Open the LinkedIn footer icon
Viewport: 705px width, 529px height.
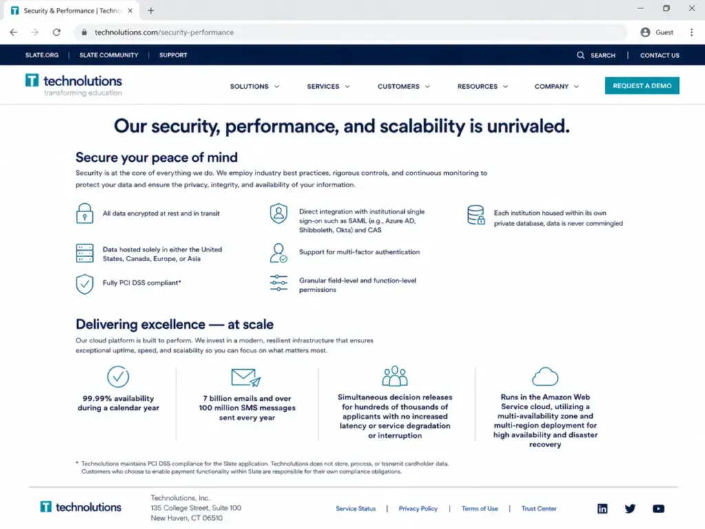point(602,508)
